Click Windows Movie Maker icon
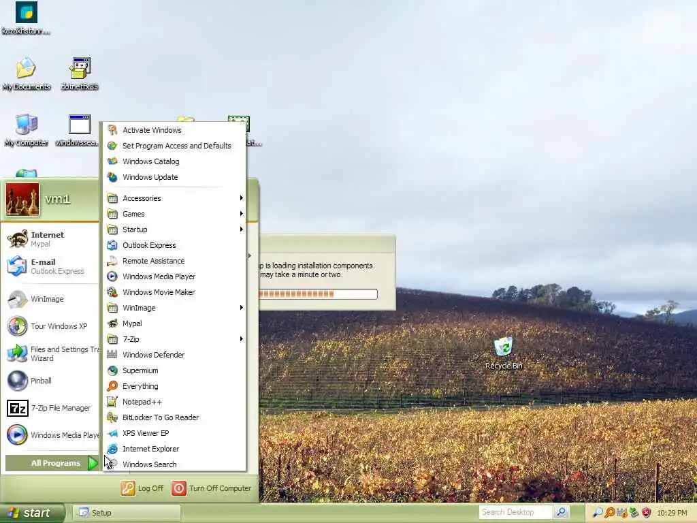This screenshot has height=523, width=697. tap(112, 291)
